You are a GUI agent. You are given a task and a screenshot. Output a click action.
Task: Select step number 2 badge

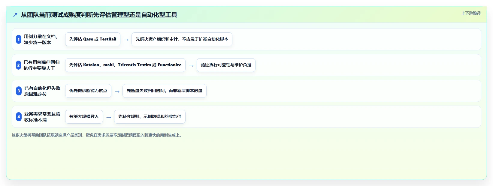coord(19,65)
